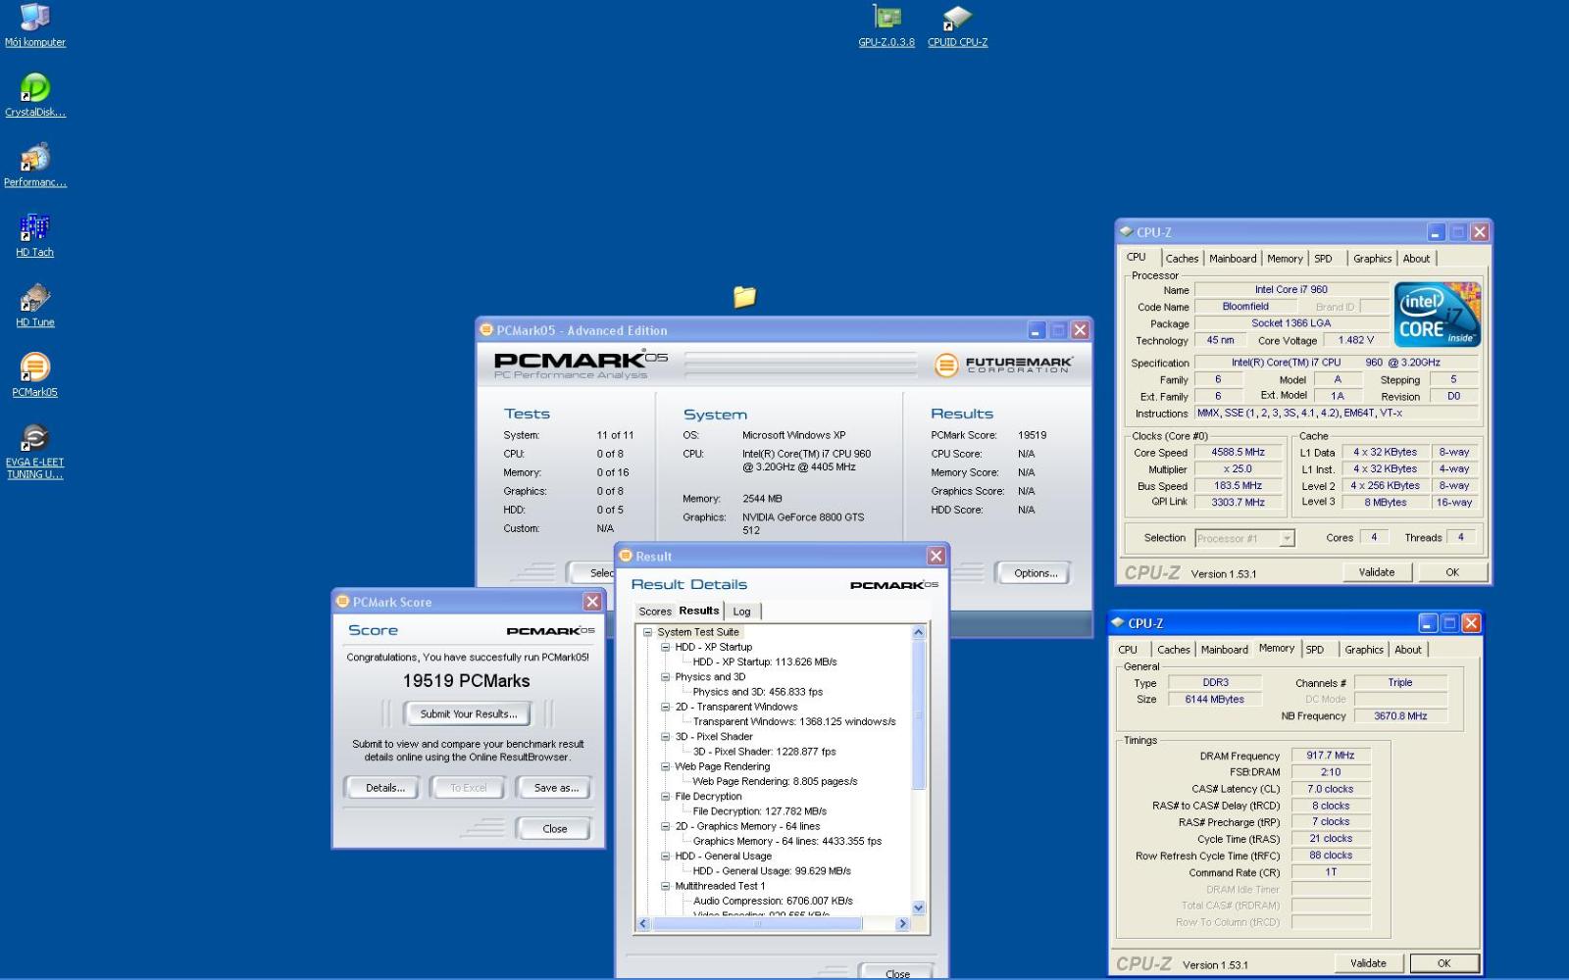Click horizontal scrollbar right arrow in Result
This screenshot has height=980, width=1569.
pos(902,923)
